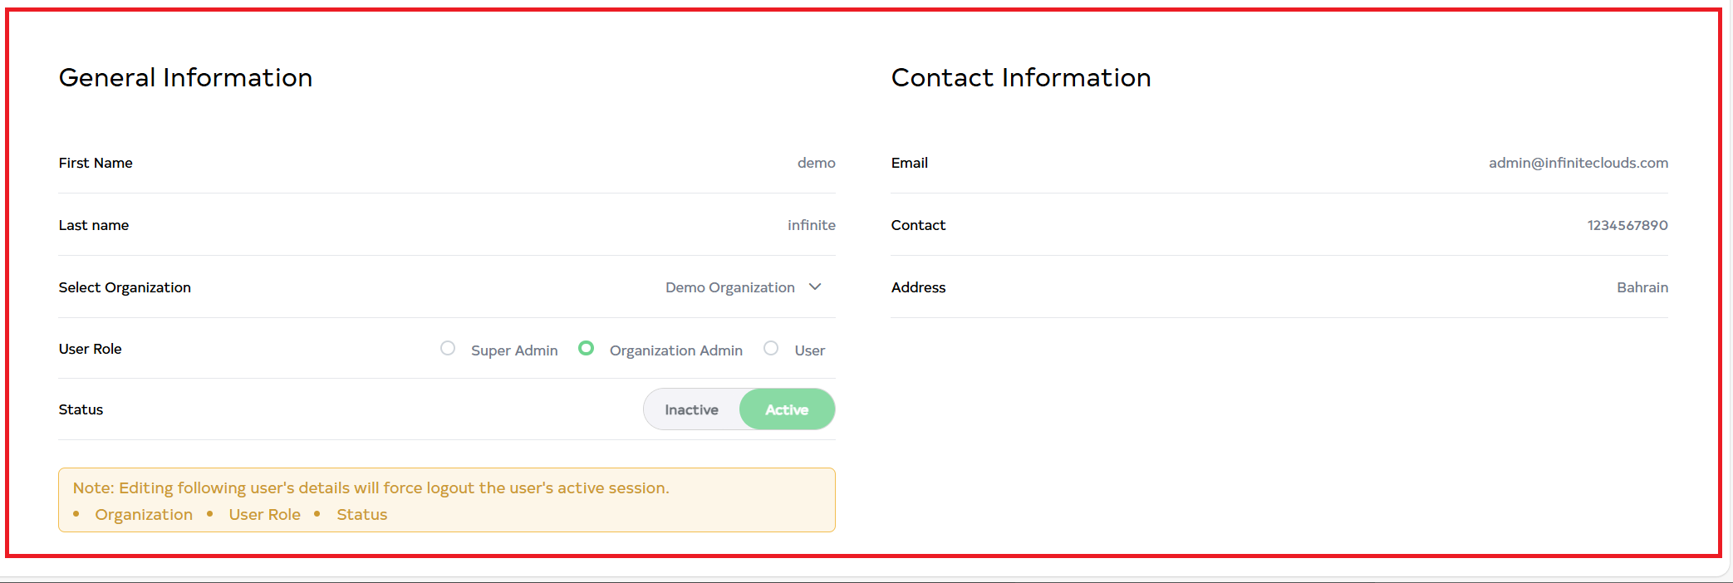
Task: Focus the Email field with admin@infiniteclouds.com
Action: 1578,163
